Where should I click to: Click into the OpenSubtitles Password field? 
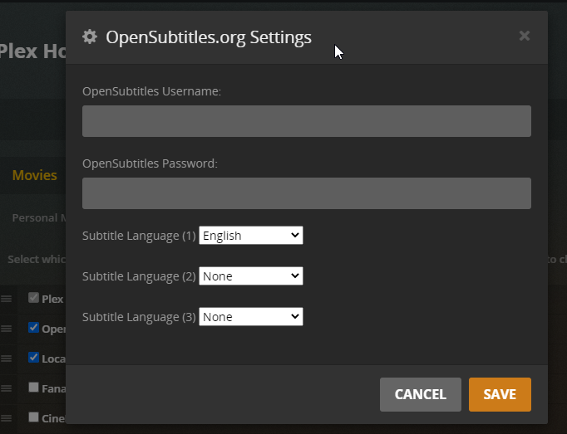306,193
